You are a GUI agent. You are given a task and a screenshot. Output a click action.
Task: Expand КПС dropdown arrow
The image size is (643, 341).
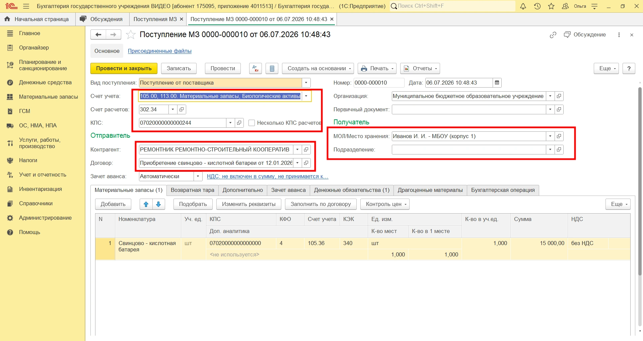pyautogui.click(x=230, y=123)
